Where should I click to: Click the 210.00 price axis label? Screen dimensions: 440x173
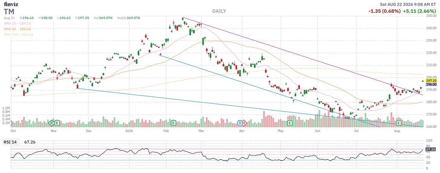[x=431, y=65]
